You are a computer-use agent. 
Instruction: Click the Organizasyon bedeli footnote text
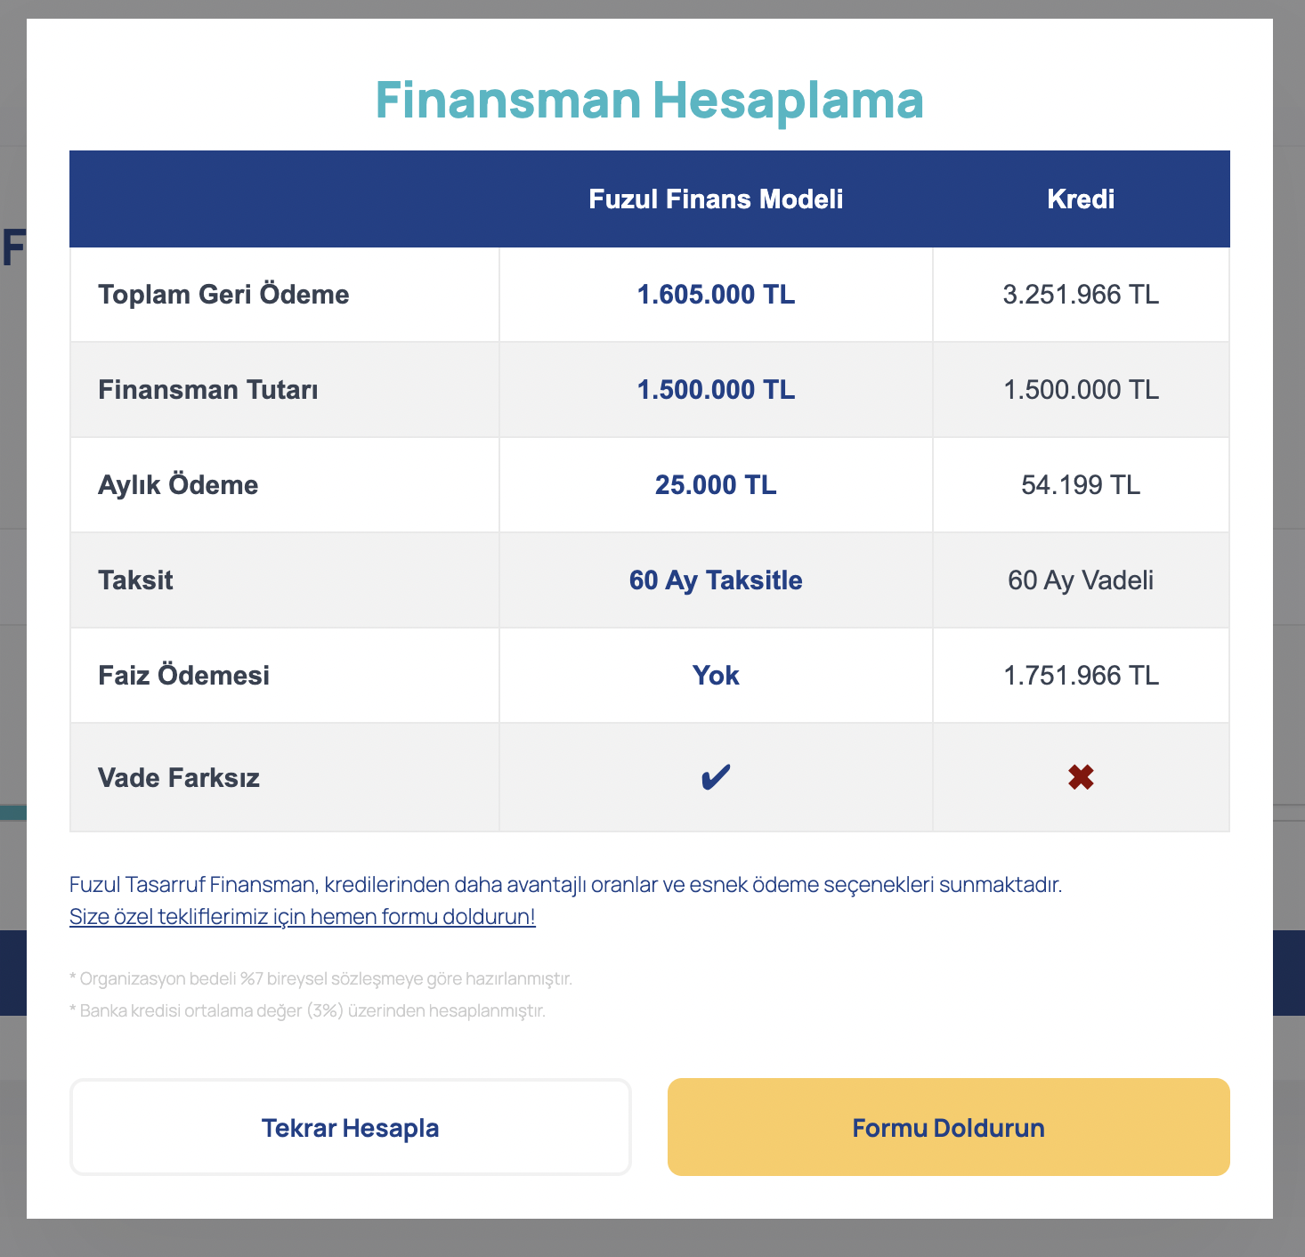[320, 979]
